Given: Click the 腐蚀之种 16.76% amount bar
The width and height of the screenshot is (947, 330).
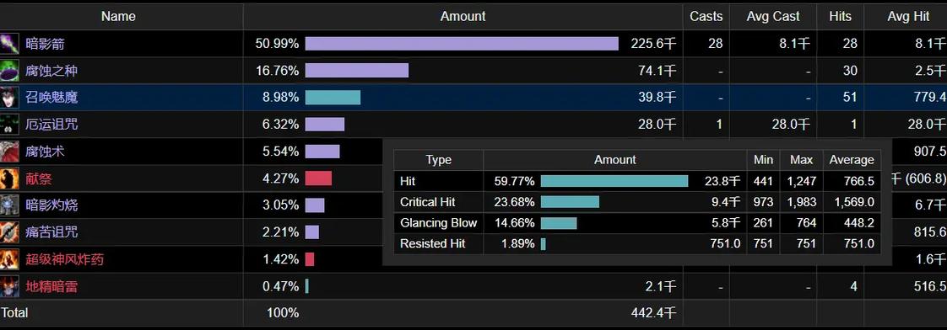Looking at the screenshot, I should pyautogui.click(x=357, y=71).
